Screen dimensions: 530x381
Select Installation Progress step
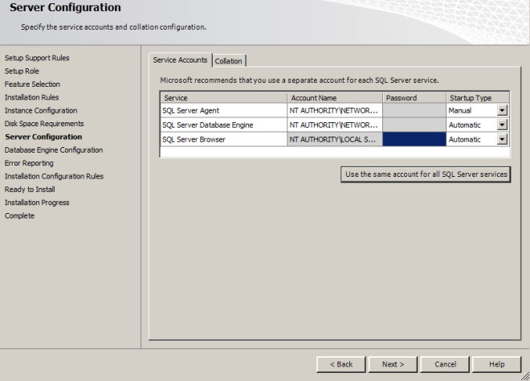pos(37,203)
